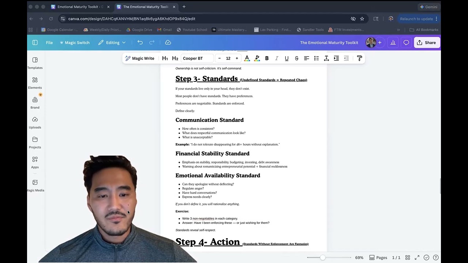Open the Gemini button

click(429, 7)
